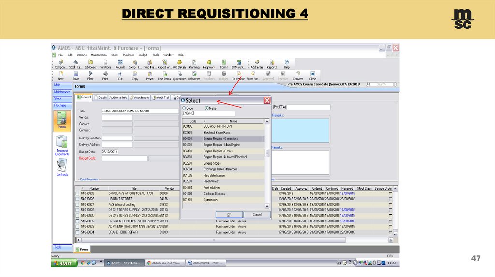Image resolution: width=495 pixels, height=277 pixels.
Task: Open the Planning toolbar icon
Action: pos(194,64)
